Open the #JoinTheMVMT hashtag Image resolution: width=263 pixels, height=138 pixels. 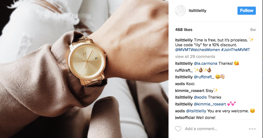235,50
